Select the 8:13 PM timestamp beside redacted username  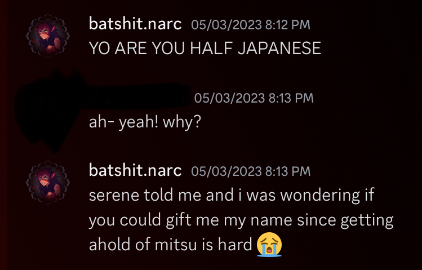254,98
